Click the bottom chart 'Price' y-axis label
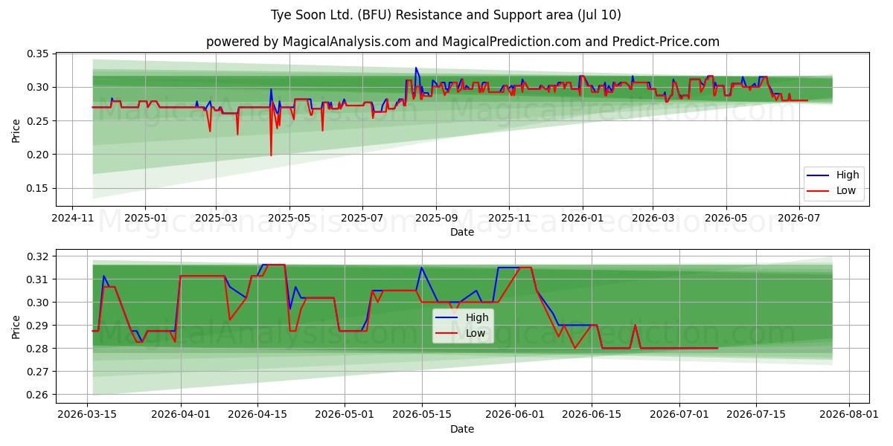893x446 pixels. click(16, 326)
